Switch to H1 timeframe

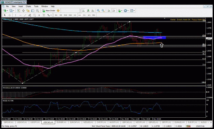point(75,15)
